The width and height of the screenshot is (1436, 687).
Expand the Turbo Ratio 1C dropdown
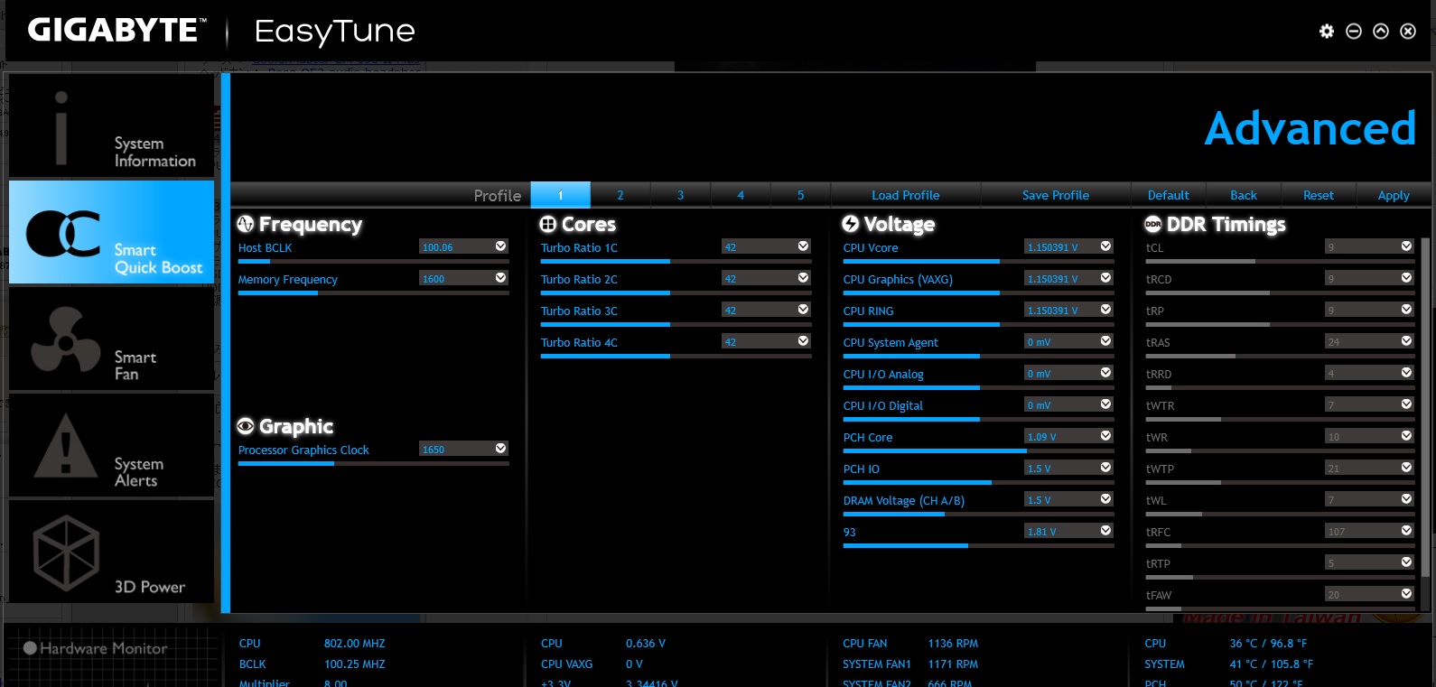tap(803, 246)
